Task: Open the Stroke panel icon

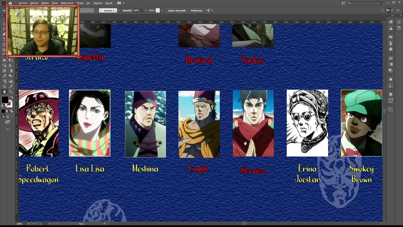Action: pyautogui.click(x=391, y=58)
